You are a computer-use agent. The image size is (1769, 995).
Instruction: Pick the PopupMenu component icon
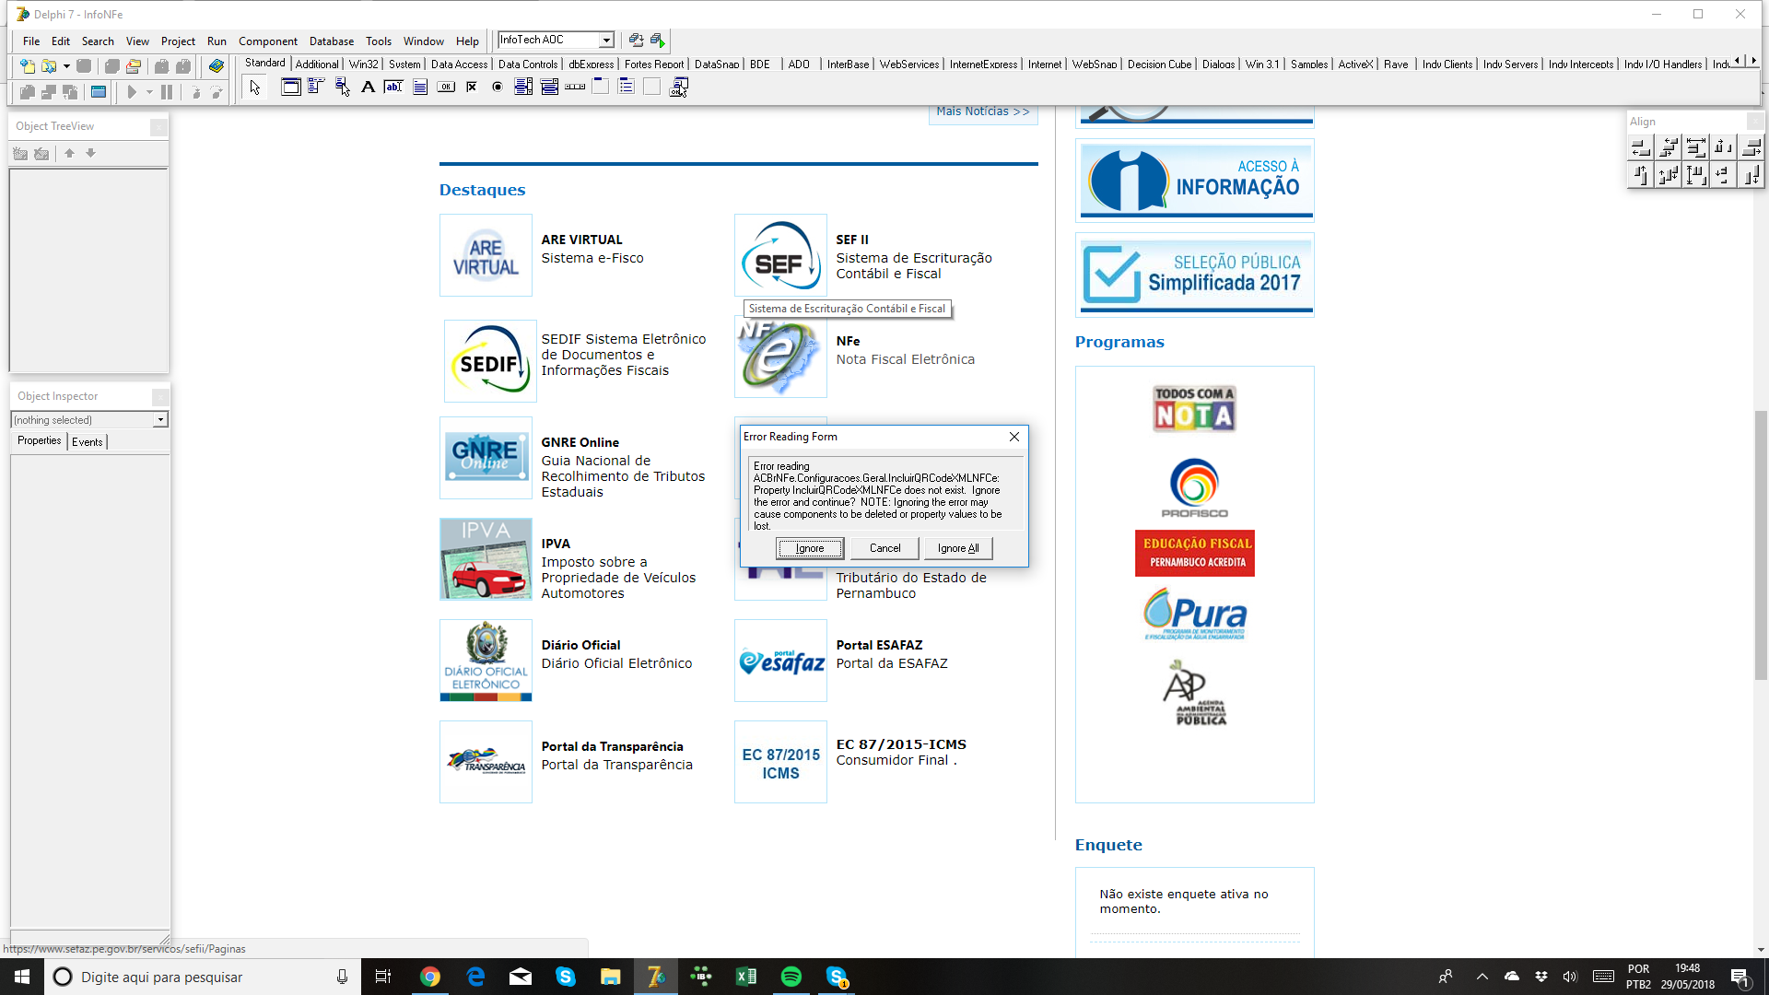pyautogui.click(x=342, y=88)
